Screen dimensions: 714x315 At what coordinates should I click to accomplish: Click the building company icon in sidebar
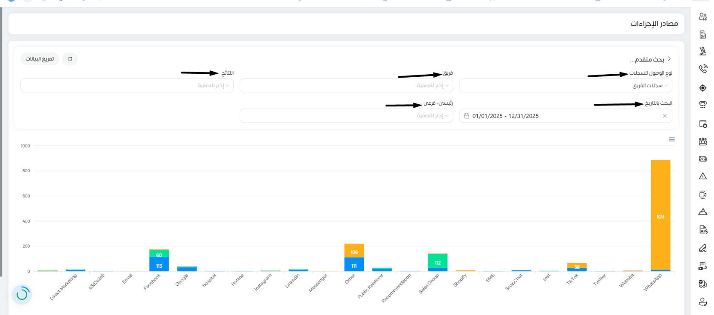(703, 34)
